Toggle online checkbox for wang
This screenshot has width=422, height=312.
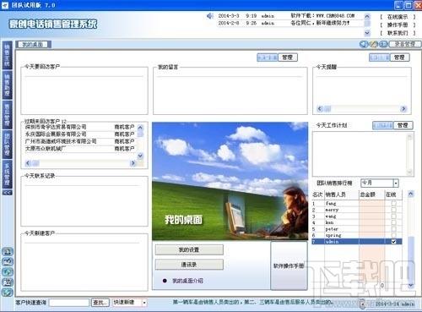tap(393, 216)
